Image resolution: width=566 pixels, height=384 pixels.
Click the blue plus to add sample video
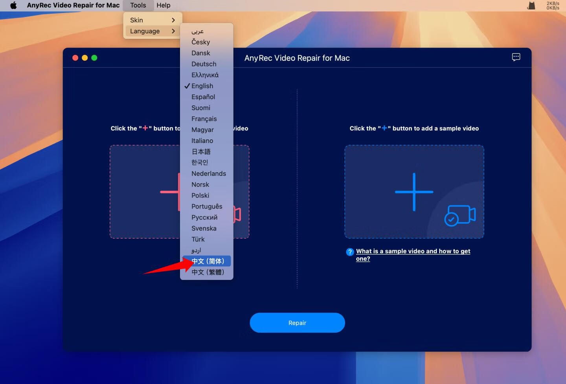414,192
